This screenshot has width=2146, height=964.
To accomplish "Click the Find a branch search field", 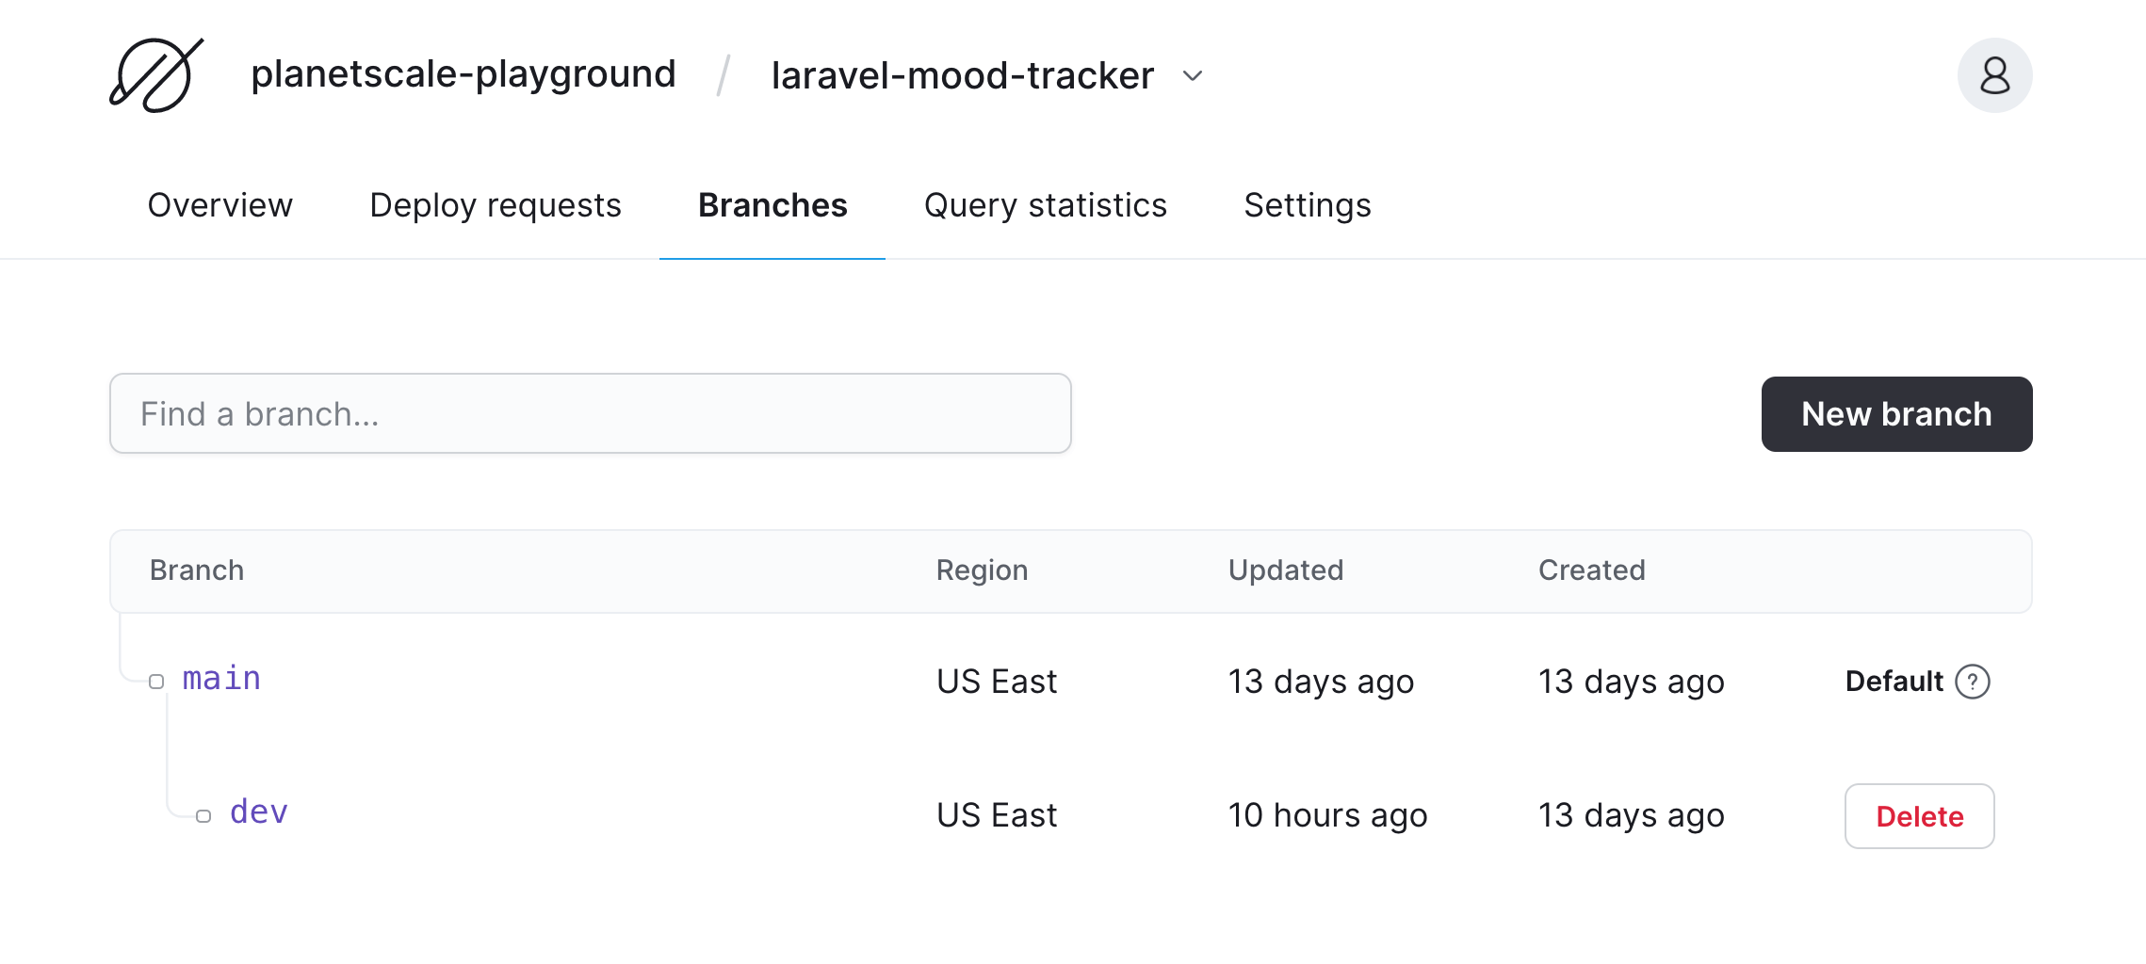I will click(x=590, y=413).
